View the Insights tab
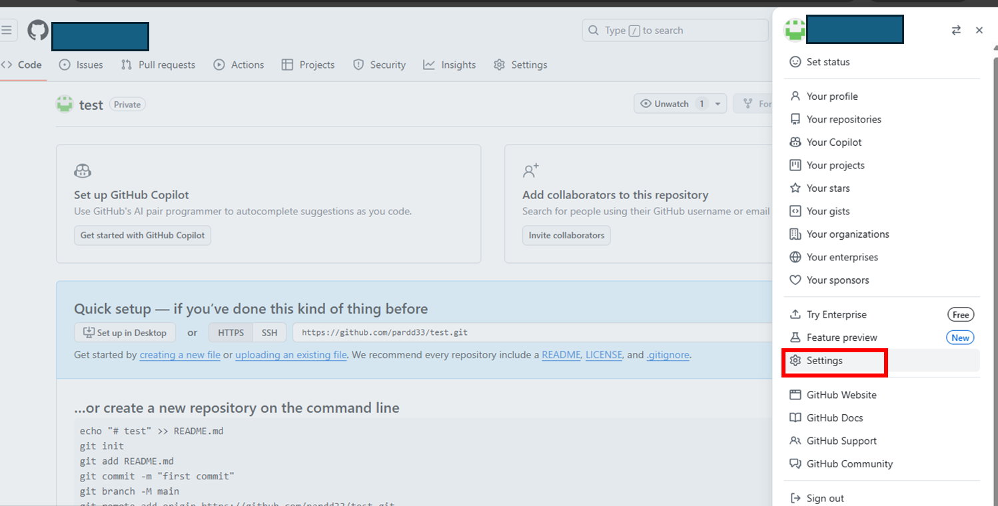998x506 pixels. coord(450,65)
